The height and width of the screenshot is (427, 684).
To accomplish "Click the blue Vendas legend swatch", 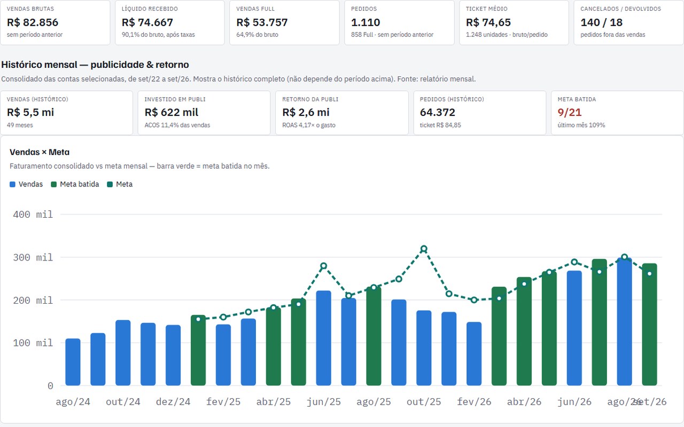I will pyautogui.click(x=12, y=184).
